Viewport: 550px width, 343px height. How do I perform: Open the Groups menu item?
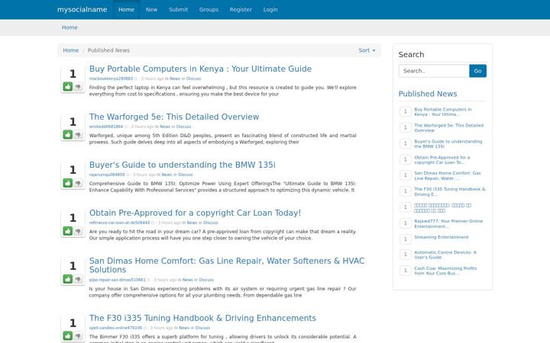pyautogui.click(x=209, y=9)
